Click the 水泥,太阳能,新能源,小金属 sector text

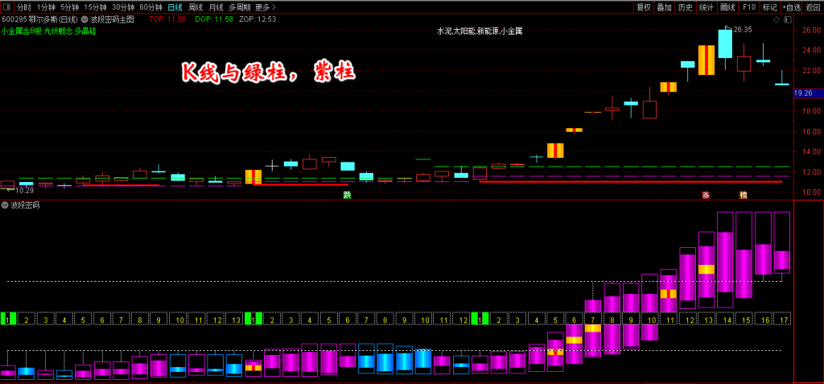click(x=480, y=31)
